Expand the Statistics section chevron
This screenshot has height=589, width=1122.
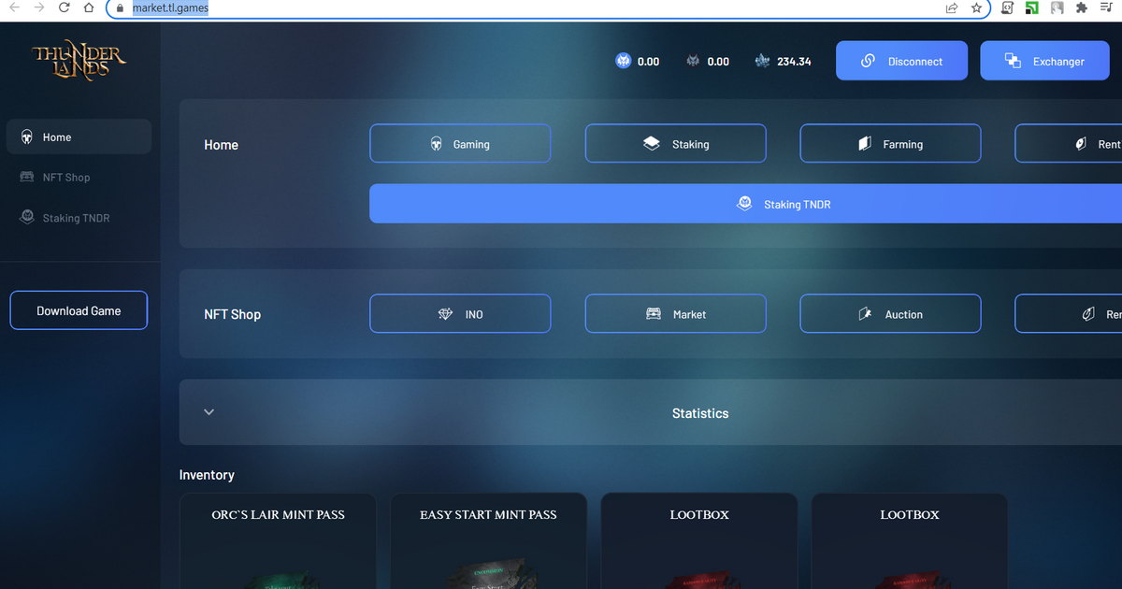click(x=209, y=412)
